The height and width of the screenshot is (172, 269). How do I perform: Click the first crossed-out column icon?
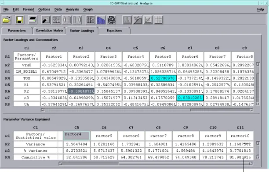point(67,20)
